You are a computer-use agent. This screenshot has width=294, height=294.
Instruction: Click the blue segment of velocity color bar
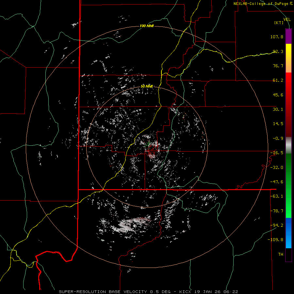click(x=288, y=233)
